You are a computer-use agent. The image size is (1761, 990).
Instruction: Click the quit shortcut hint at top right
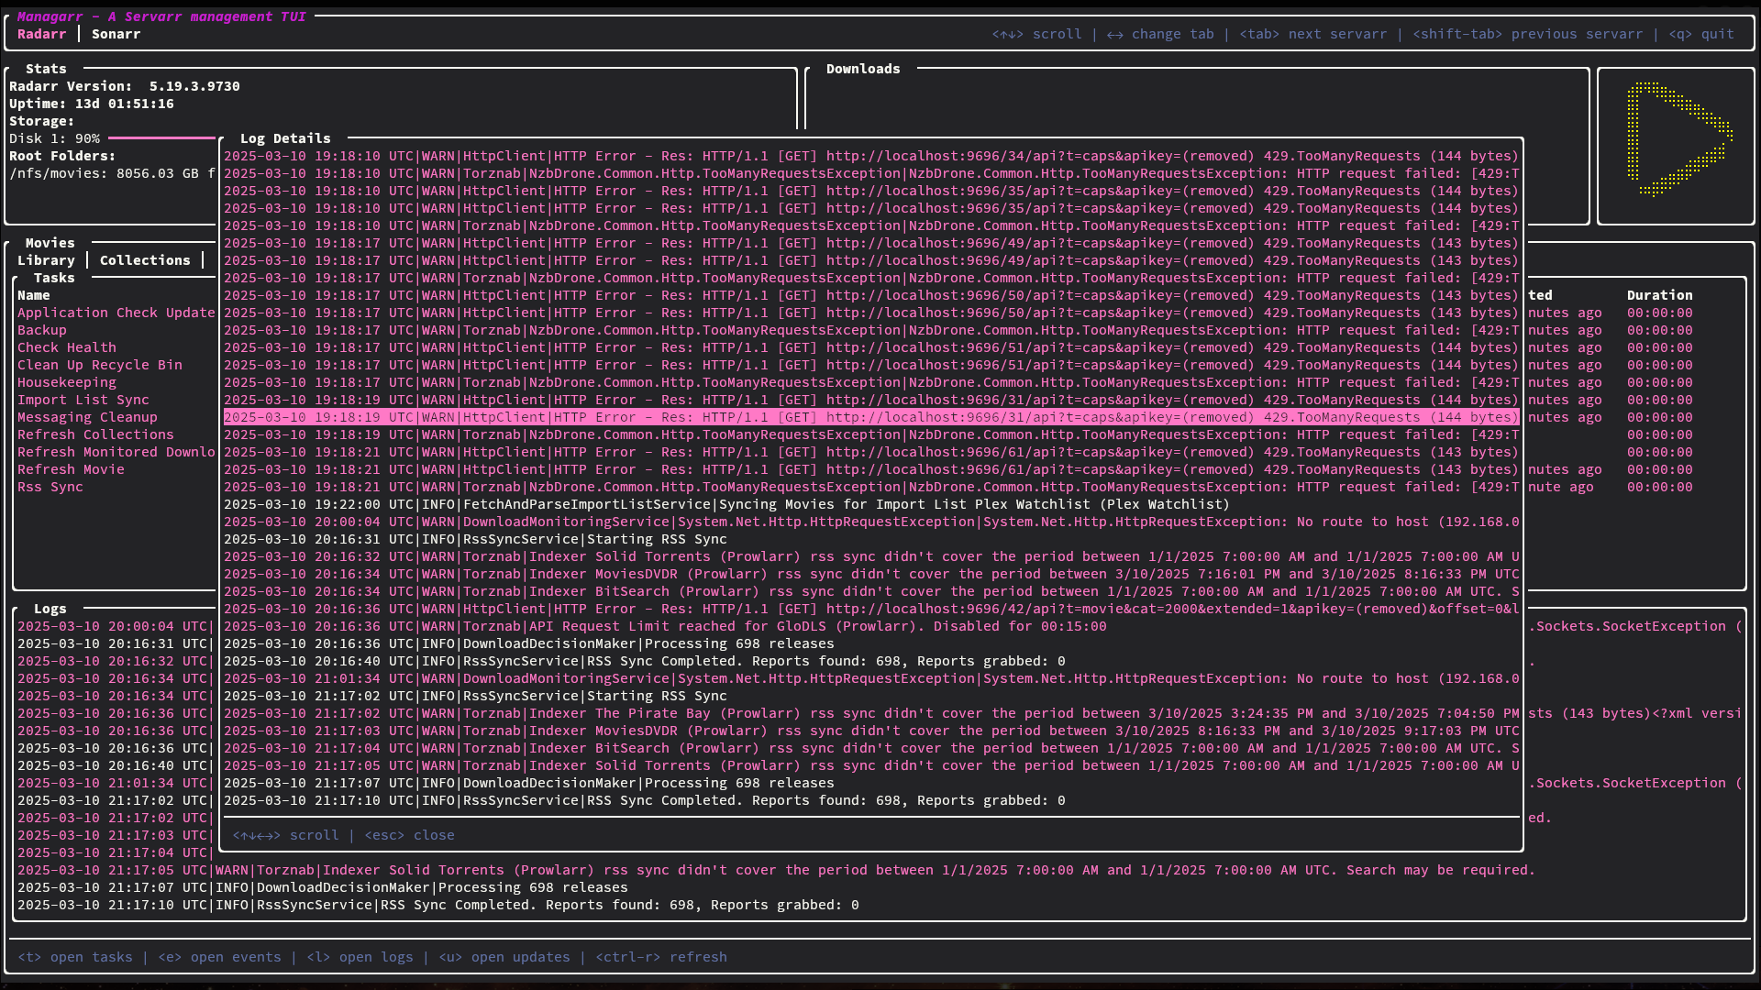[1701, 34]
